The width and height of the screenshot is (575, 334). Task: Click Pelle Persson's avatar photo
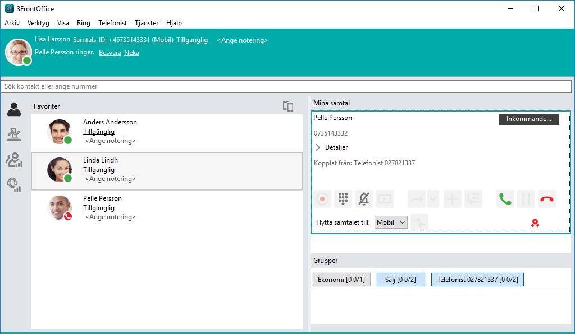click(x=59, y=208)
